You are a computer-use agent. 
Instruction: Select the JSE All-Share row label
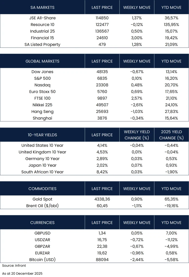click(x=42, y=18)
